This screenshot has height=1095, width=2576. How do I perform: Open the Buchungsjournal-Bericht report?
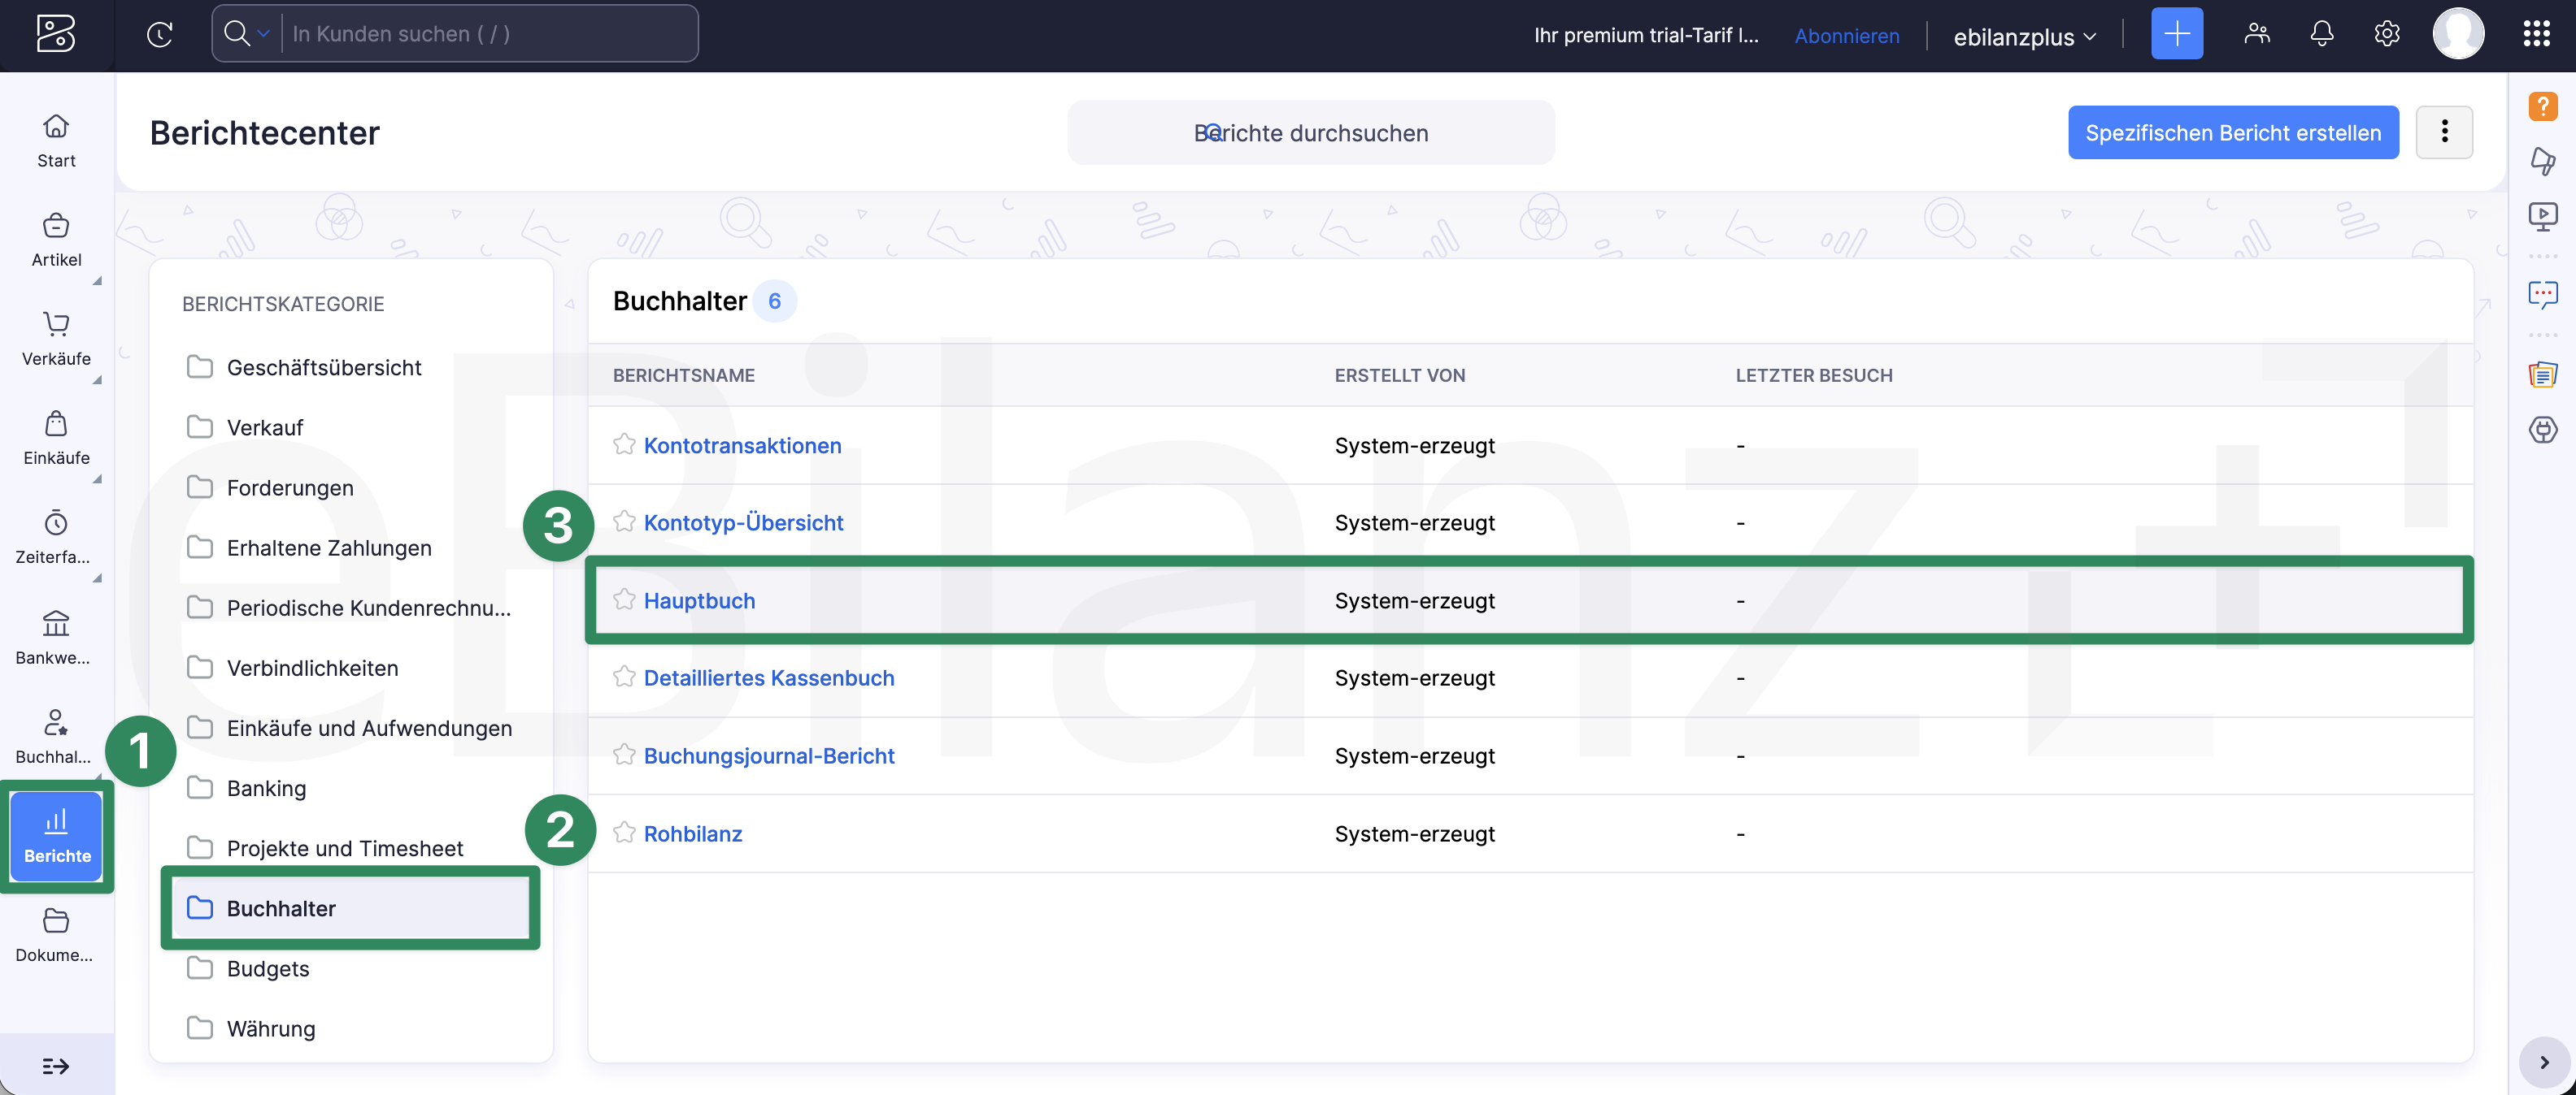tap(769, 755)
